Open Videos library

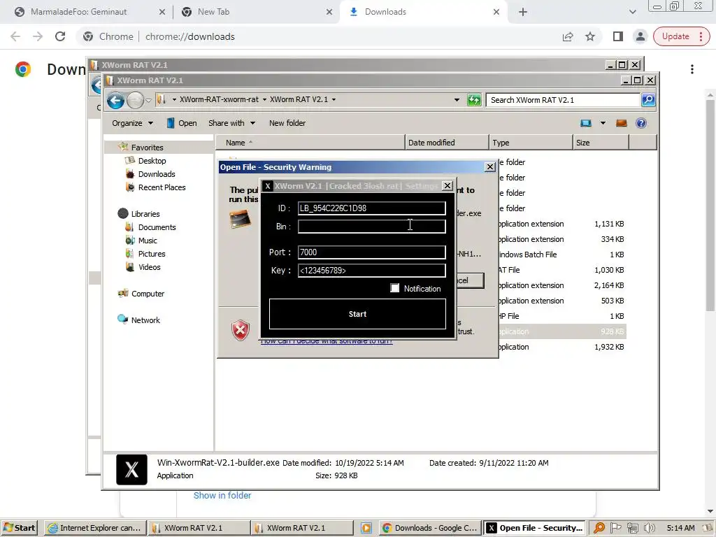point(149,266)
